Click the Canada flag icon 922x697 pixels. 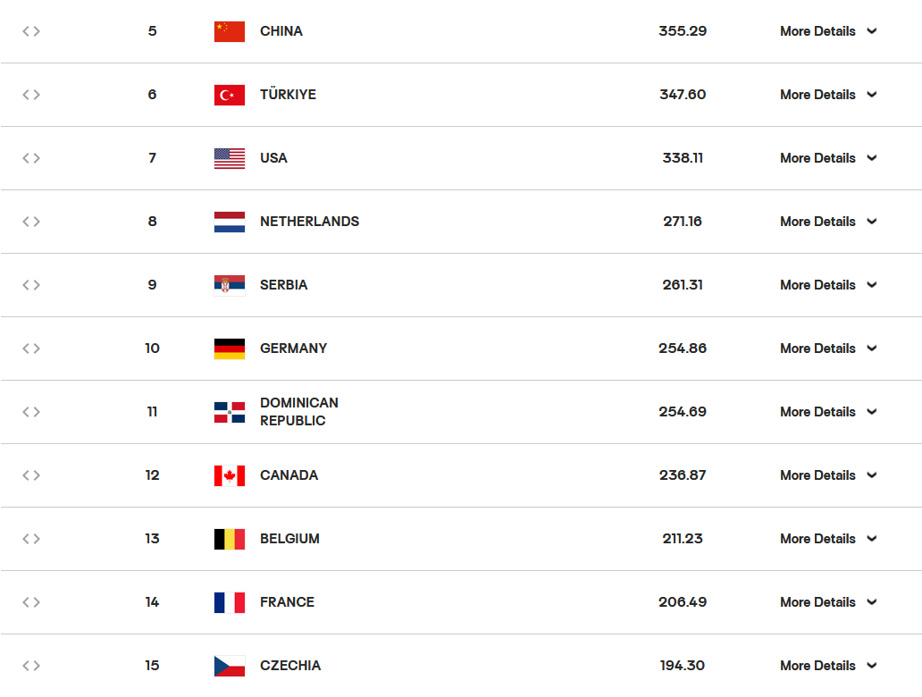tap(230, 475)
